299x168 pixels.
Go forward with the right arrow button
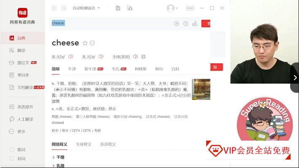tap(64, 8)
